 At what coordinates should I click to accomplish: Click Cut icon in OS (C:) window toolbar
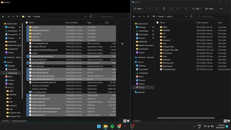(x=149, y=9)
